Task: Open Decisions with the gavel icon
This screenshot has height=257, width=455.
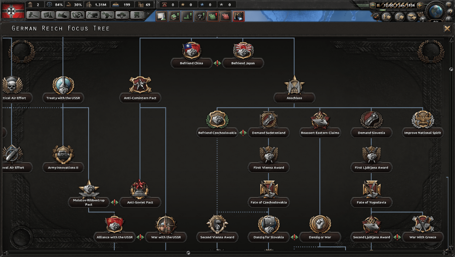Action: point(33,15)
